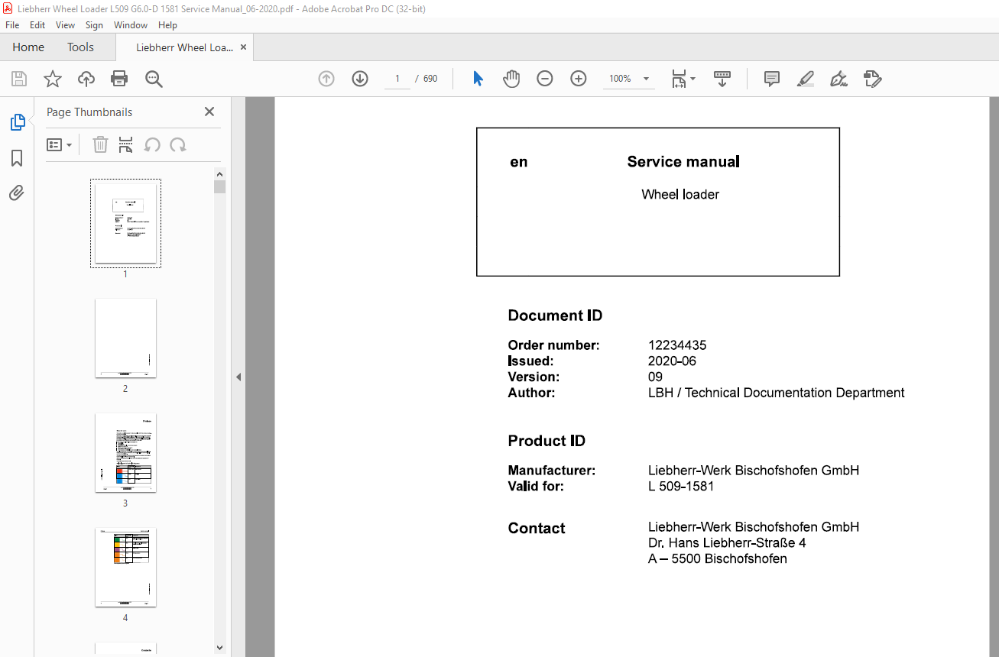Click 'Wheel loader' subtitle text
This screenshot has width=999, height=657.
(680, 194)
